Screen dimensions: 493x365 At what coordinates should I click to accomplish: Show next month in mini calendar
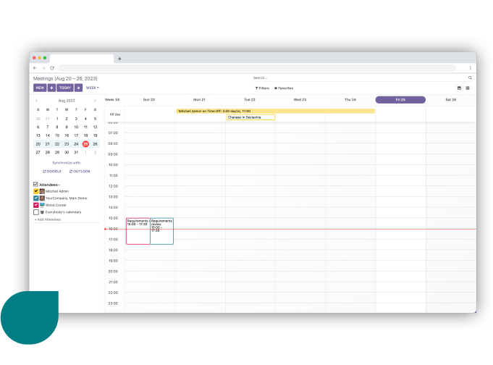(x=95, y=101)
